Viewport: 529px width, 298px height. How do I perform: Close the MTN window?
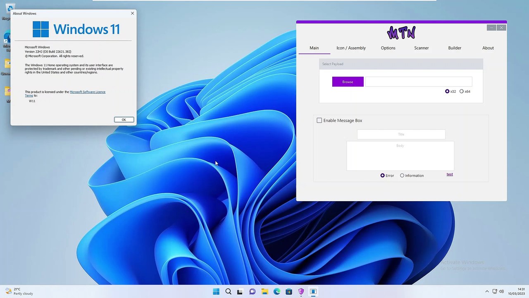click(501, 28)
